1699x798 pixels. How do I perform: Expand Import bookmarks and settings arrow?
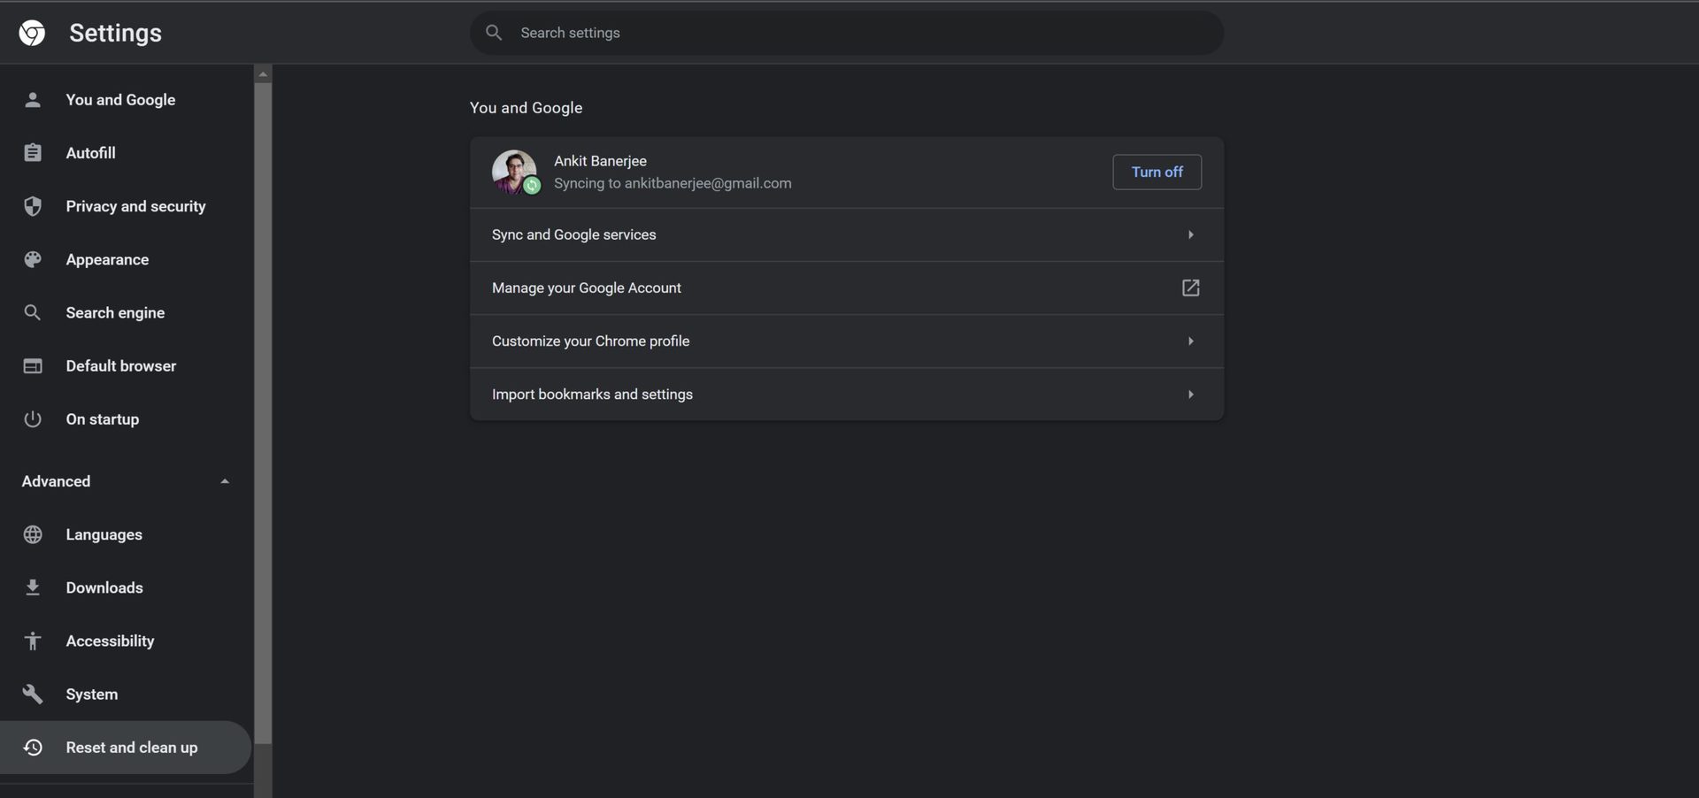1190,394
